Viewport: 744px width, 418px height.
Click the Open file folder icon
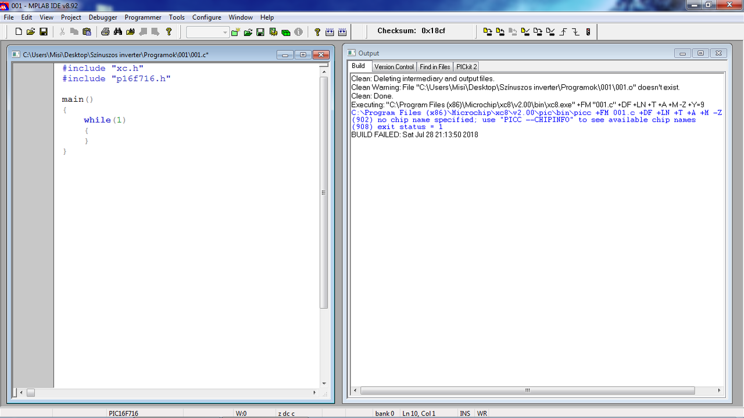tap(31, 32)
